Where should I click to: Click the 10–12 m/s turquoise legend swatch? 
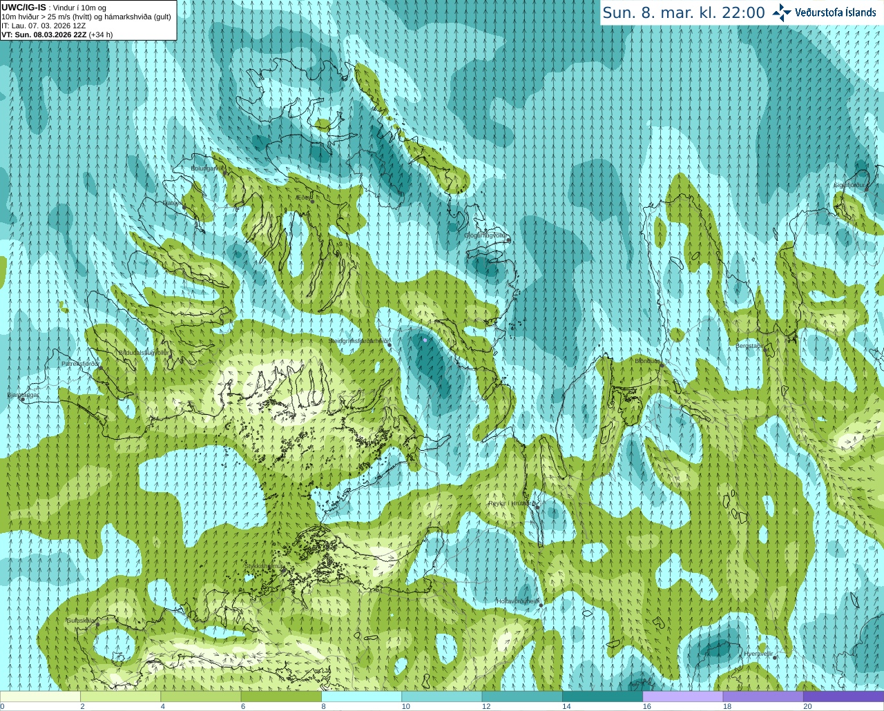[x=442, y=697]
